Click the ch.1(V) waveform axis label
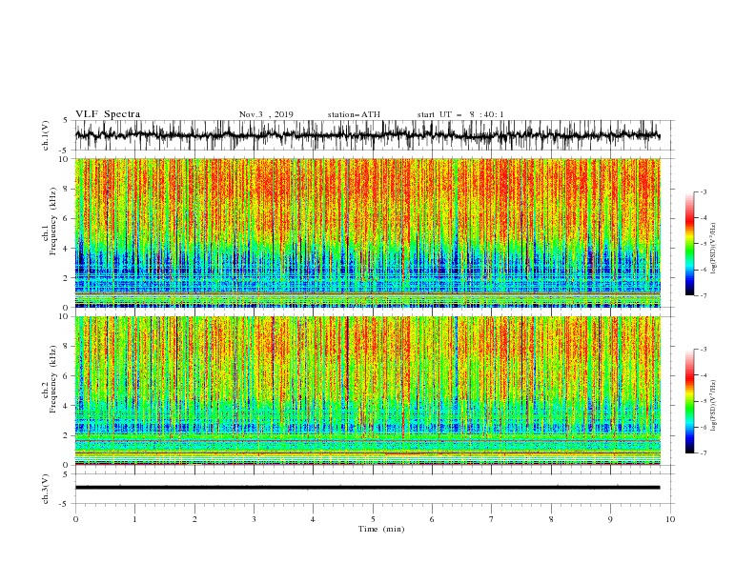Viewport: 755px width, 583px height. tap(46, 135)
